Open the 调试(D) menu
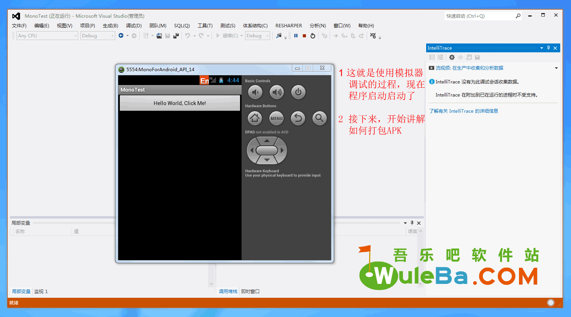 tap(134, 26)
